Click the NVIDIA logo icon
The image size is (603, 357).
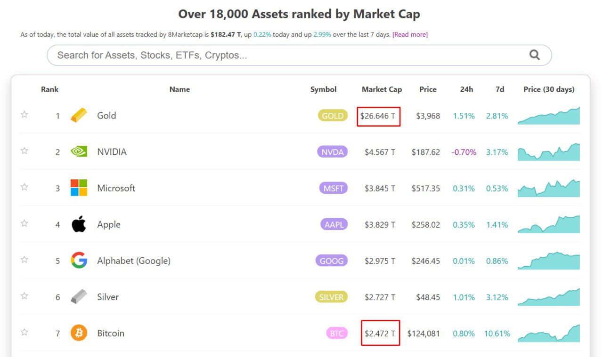click(79, 151)
